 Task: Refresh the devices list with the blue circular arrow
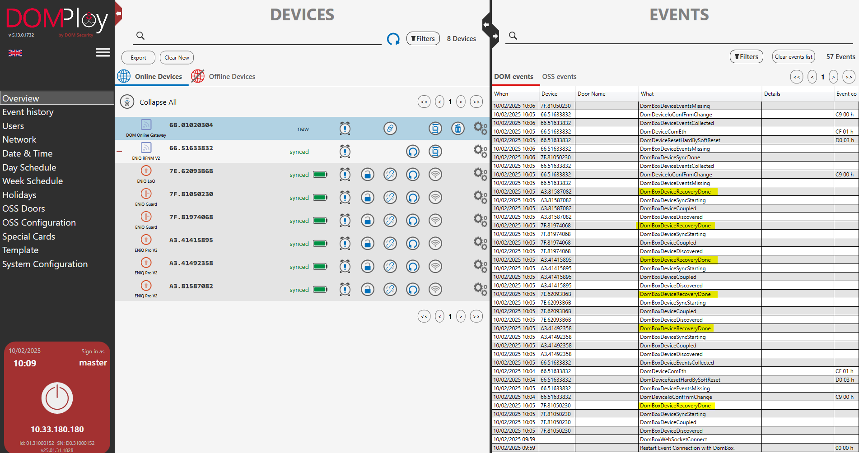coord(393,39)
